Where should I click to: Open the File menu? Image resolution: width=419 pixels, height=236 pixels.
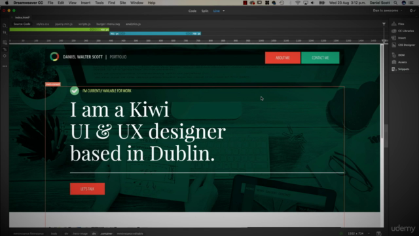coord(50,3)
